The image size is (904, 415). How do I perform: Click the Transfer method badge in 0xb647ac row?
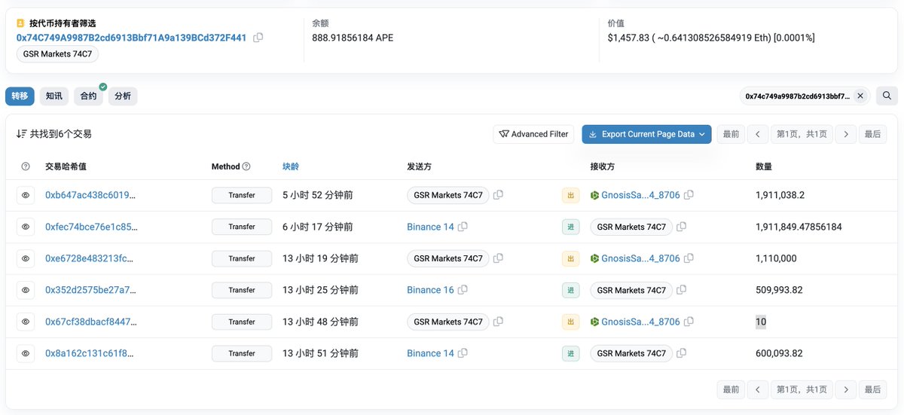(x=242, y=195)
